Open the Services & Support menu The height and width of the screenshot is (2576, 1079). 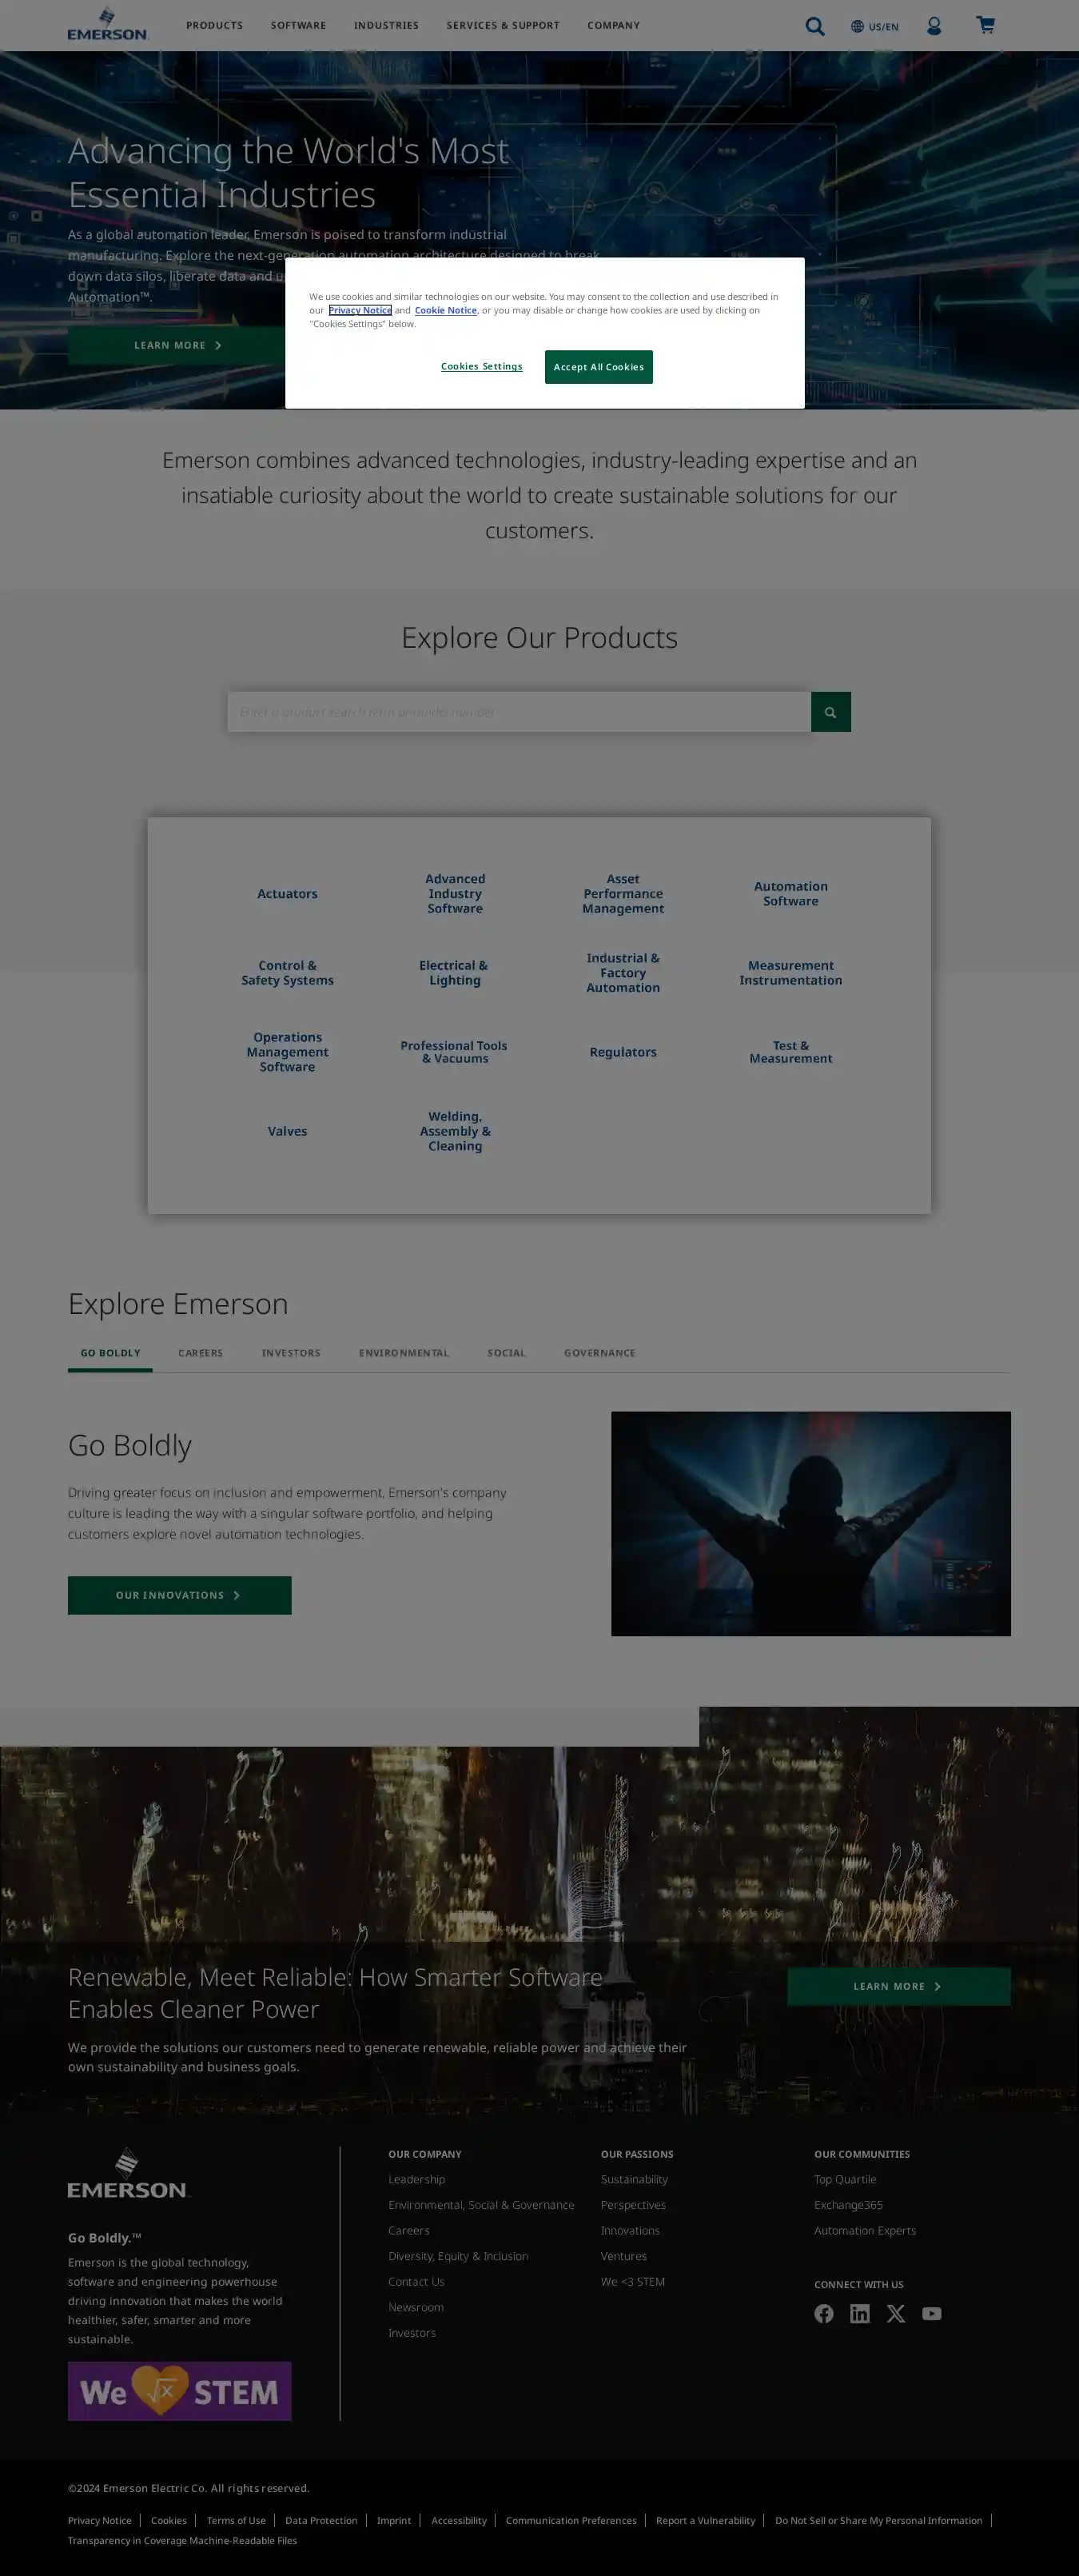point(503,25)
